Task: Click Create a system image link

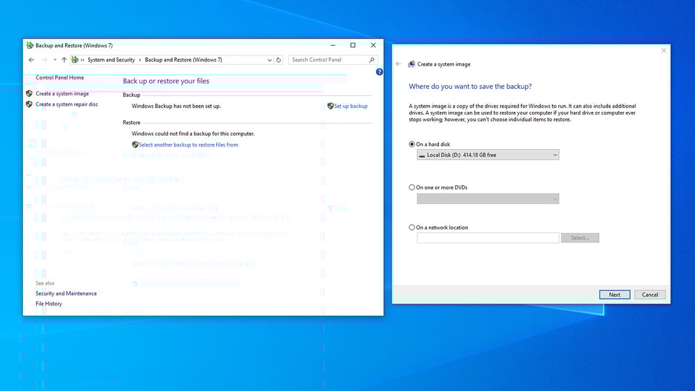Action: [x=63, y=93]
